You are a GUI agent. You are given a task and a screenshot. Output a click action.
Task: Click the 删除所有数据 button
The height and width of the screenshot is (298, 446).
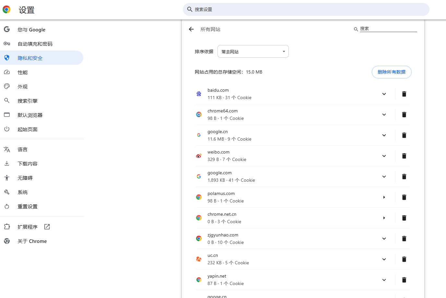(x=391, y=72)
